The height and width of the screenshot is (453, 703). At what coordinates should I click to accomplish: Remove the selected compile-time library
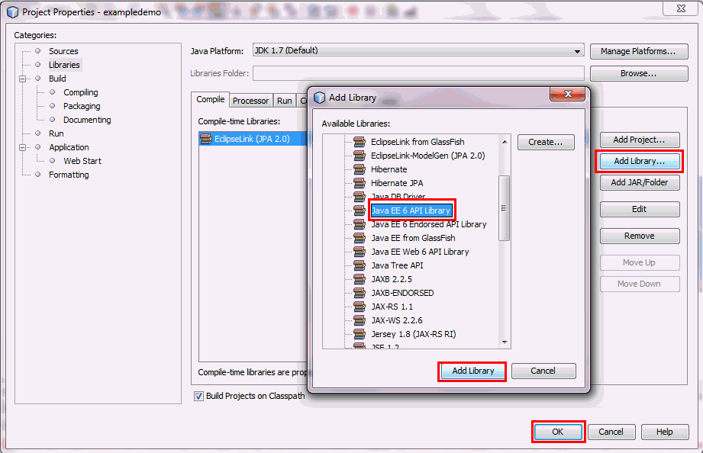tap(640, 236)
